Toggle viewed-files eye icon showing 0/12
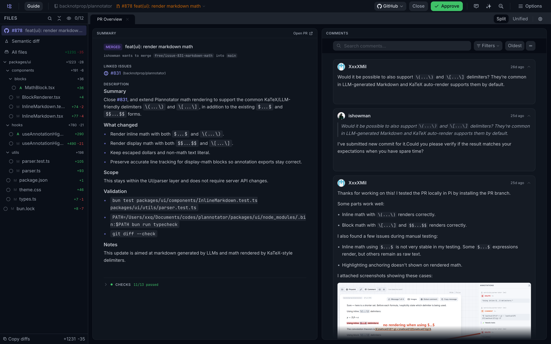The image size is (551, 344). coord(69,18)
